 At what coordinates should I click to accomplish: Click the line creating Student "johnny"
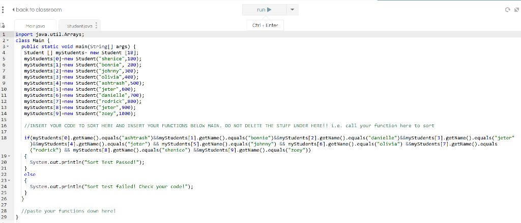point(81,71)
